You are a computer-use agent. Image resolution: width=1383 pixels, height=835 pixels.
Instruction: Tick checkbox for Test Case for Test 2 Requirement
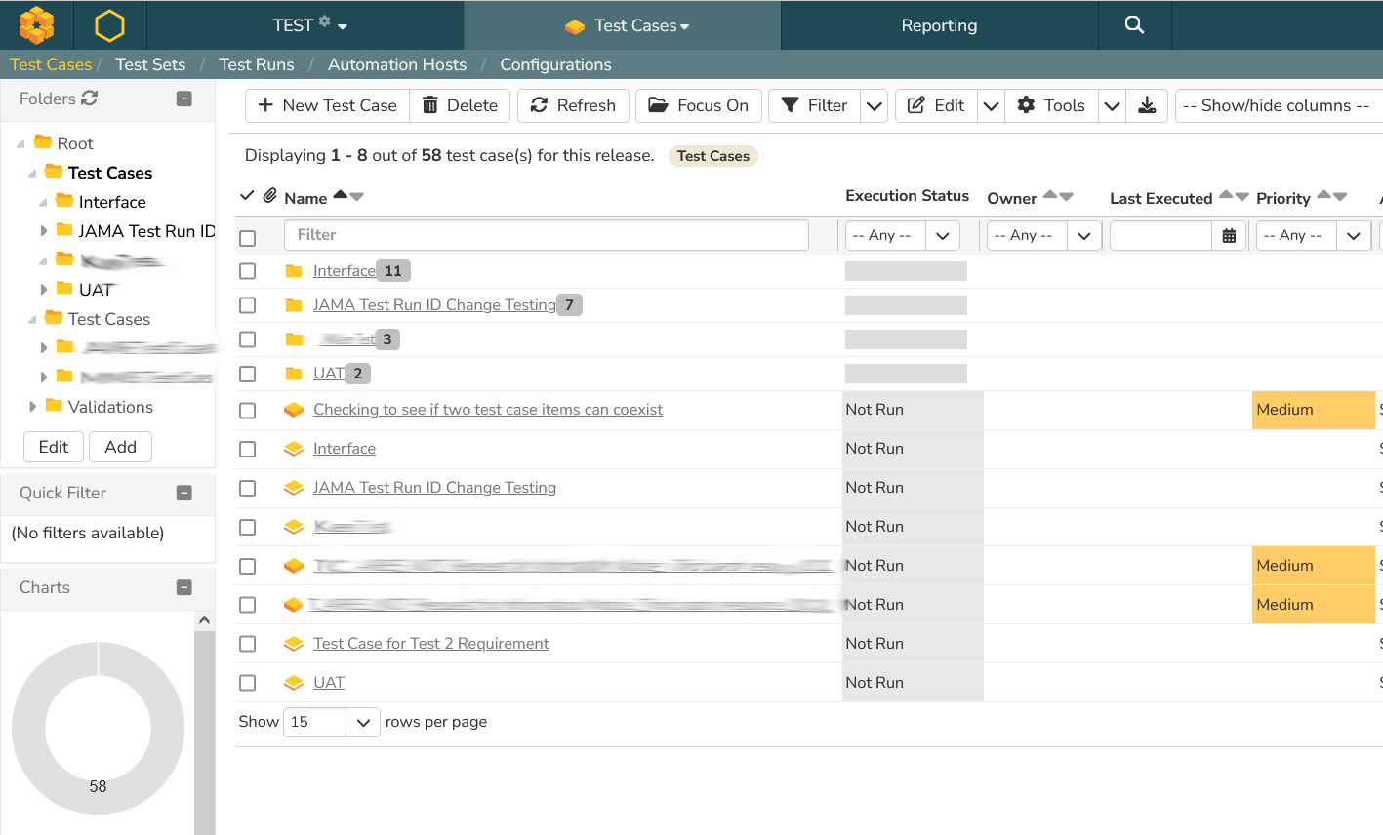point(248,644)
